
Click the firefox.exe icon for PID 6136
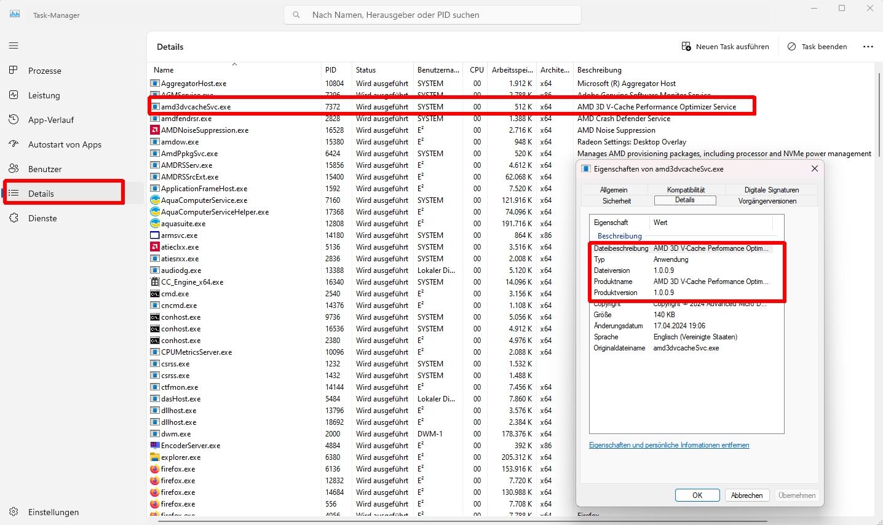(x=155, y=468)
